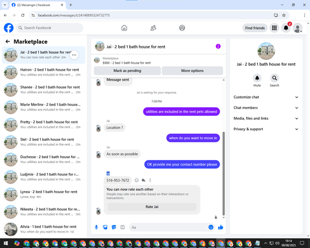This screenshot has height=248, width=310.
Task: Click the 'Location ?' message bubble
Action: (x=115, y=128)
